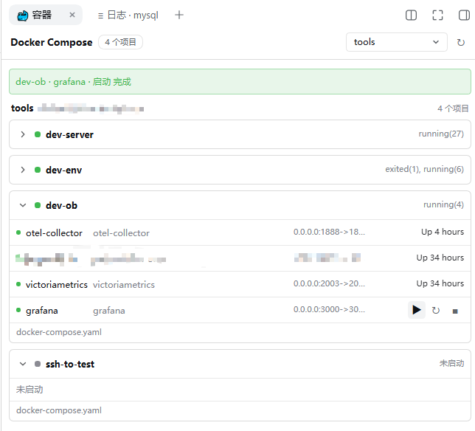Click exited(1), running(6) status text

tap(424, 169)
